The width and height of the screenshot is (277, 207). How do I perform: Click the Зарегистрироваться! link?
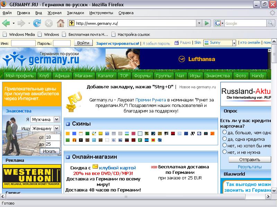117,43
